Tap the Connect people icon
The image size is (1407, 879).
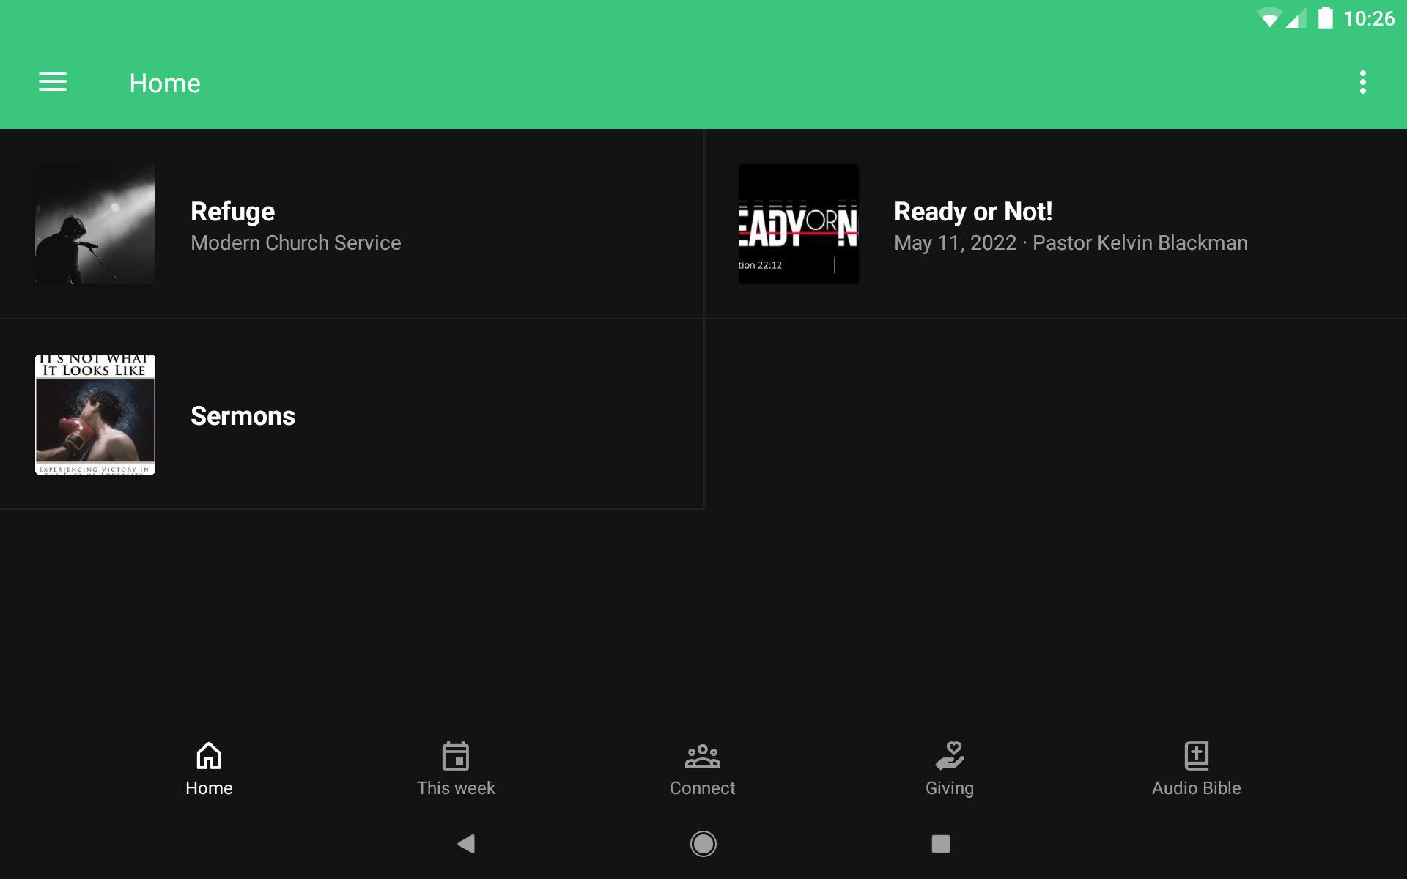[x=702, y=755]
